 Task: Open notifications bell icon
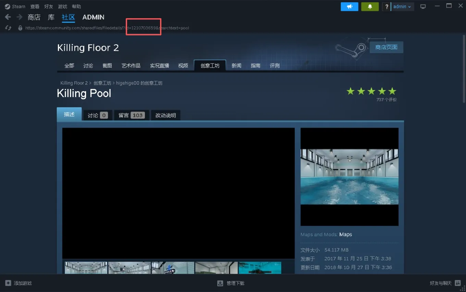point(370,7)
